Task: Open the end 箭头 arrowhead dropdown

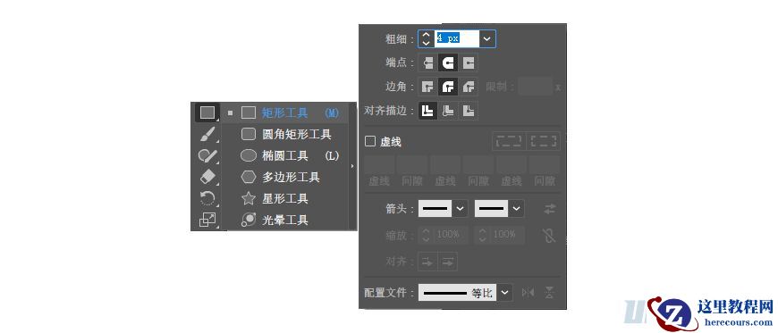Action: 517,209
